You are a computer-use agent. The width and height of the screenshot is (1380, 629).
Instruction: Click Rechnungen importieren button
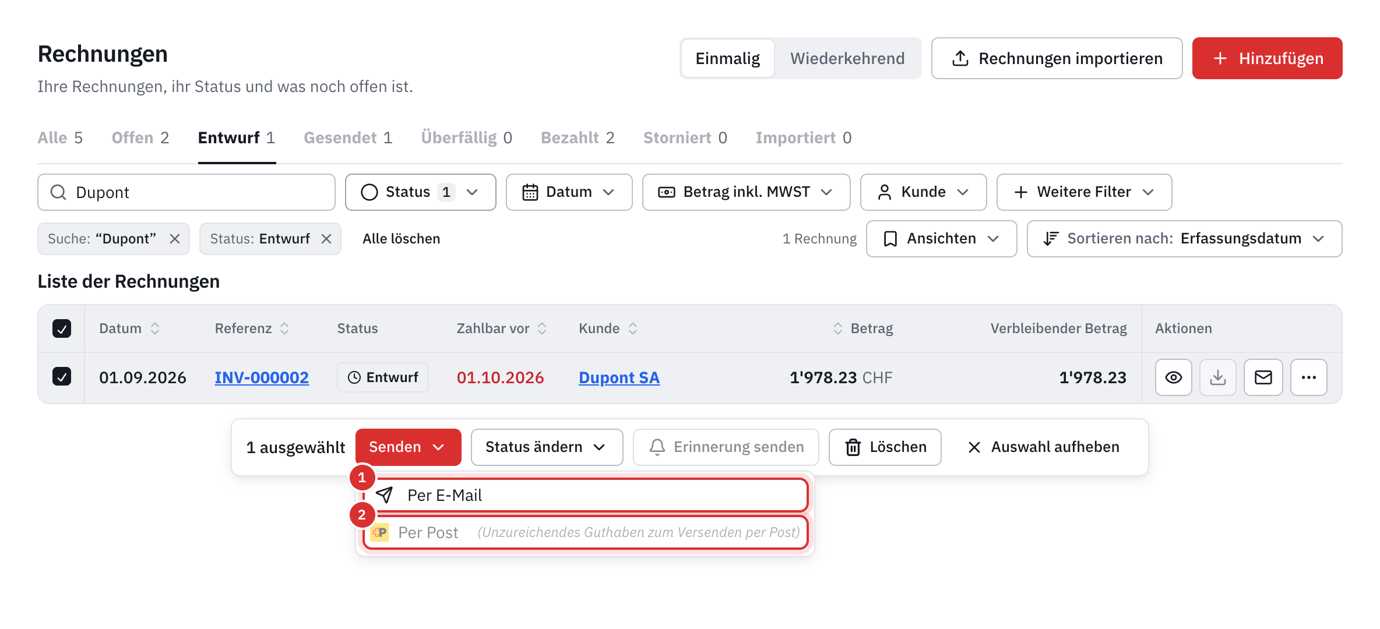1057,58
